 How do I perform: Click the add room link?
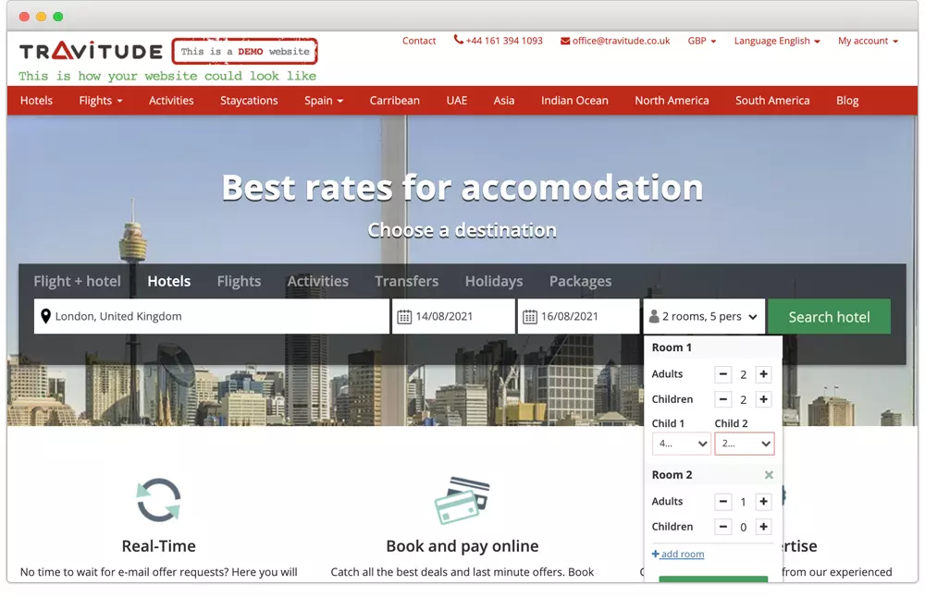[682, 554]
